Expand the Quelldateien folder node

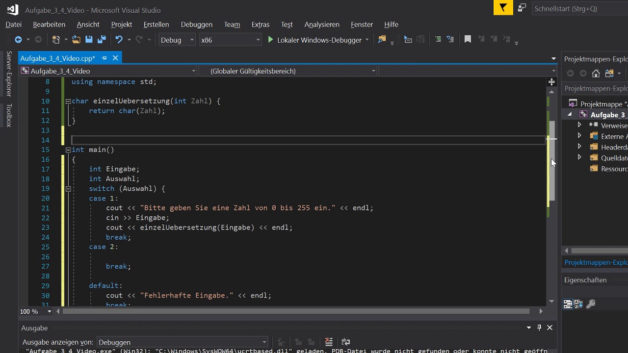coord(579,157)
